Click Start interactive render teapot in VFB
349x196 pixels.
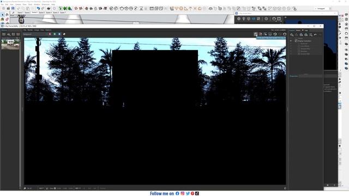pyautogui.click(x=275, y=34)
